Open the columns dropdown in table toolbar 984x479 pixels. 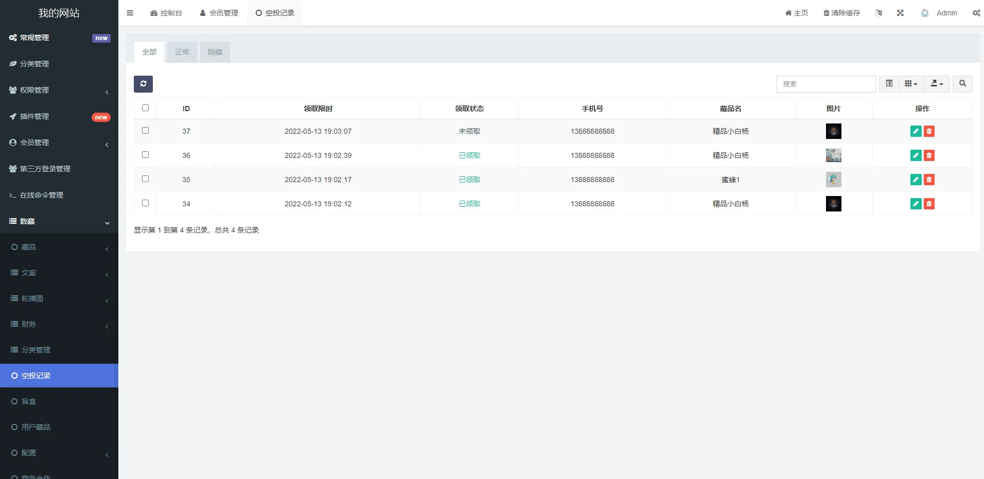[x=911, y=84]
